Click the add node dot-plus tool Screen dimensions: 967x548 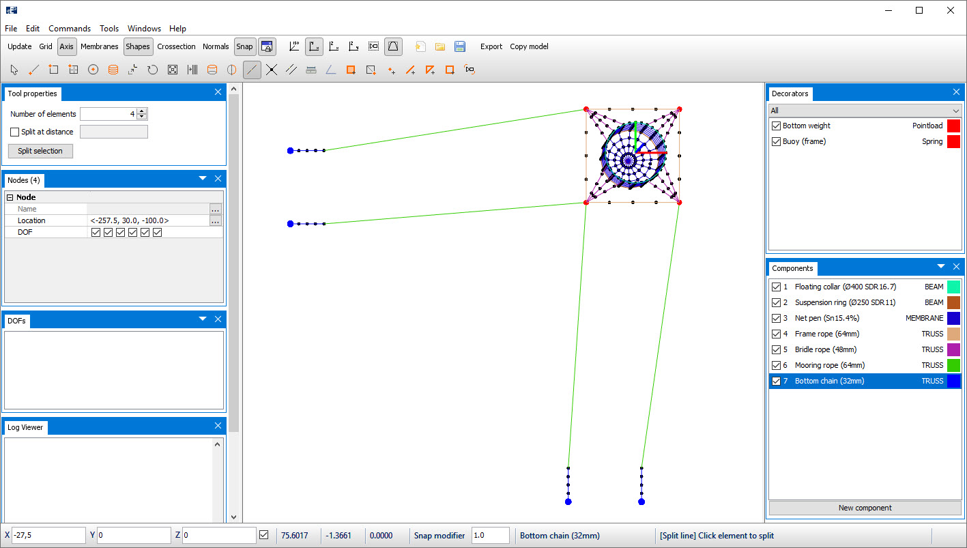pyautogui.click(x=391, y=70)
